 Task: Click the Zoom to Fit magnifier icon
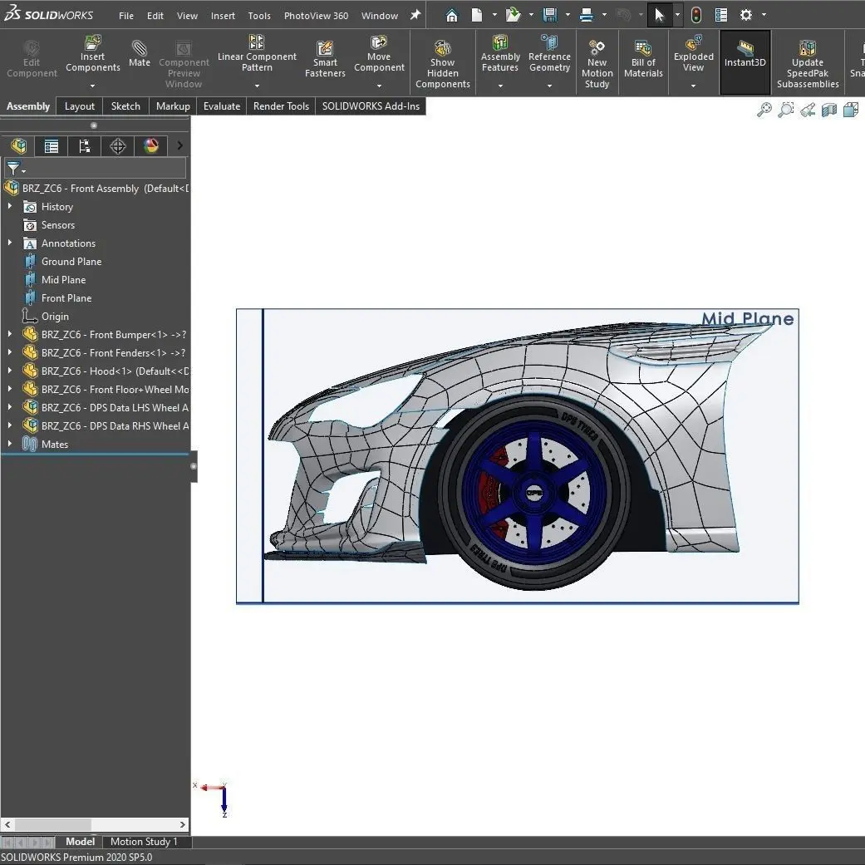click(x=764, y=110)
